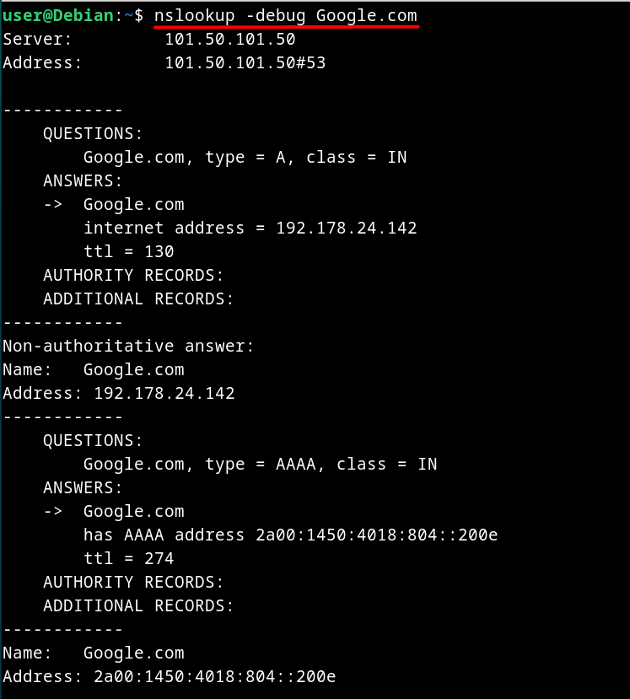Viewport: 630px width, 699px height.
Task: Click the Server 101.50.101.50 line
Action: (x=149, y=40)
